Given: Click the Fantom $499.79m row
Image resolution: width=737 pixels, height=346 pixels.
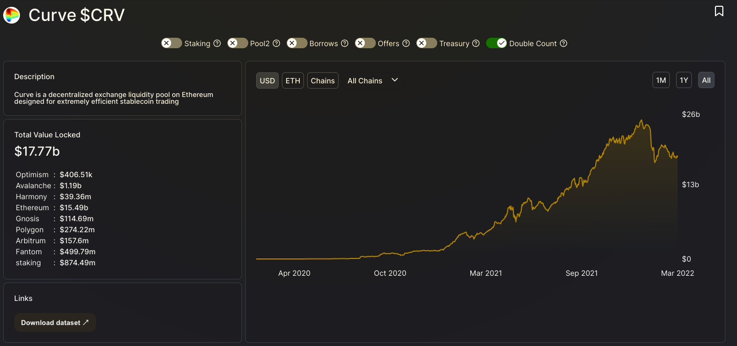Looking at the screenshot, I should point(55,252).
